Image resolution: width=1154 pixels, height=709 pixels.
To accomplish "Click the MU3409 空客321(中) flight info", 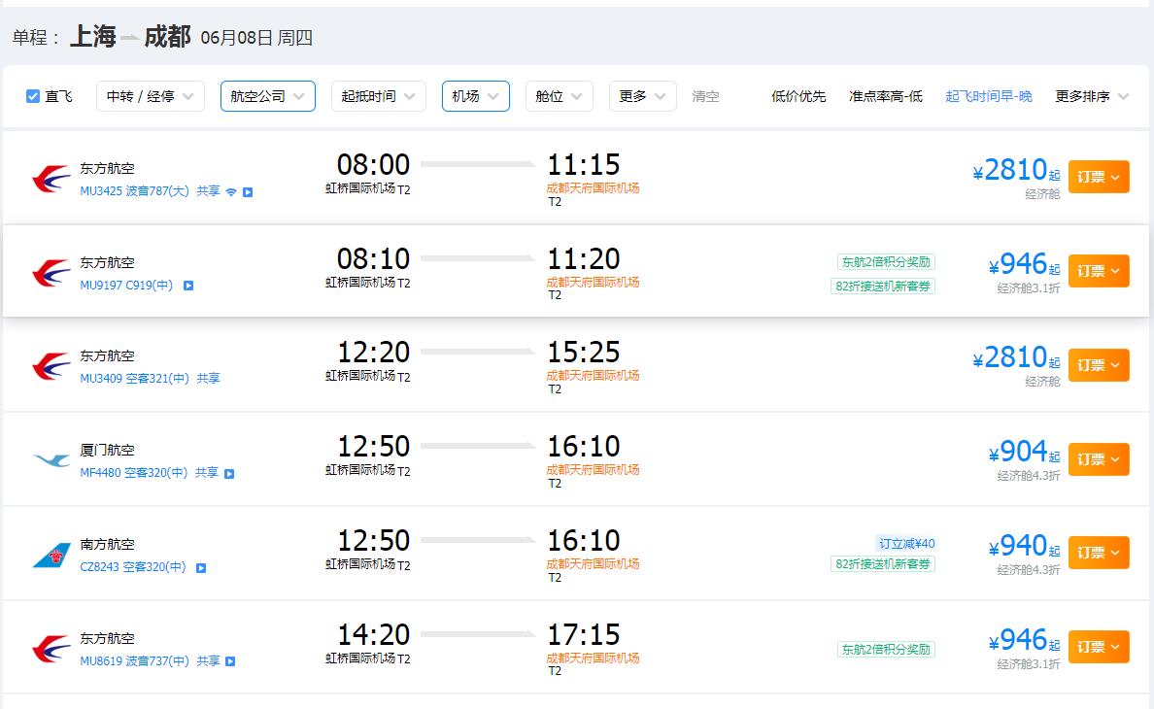I will click(x=135, y=378).
